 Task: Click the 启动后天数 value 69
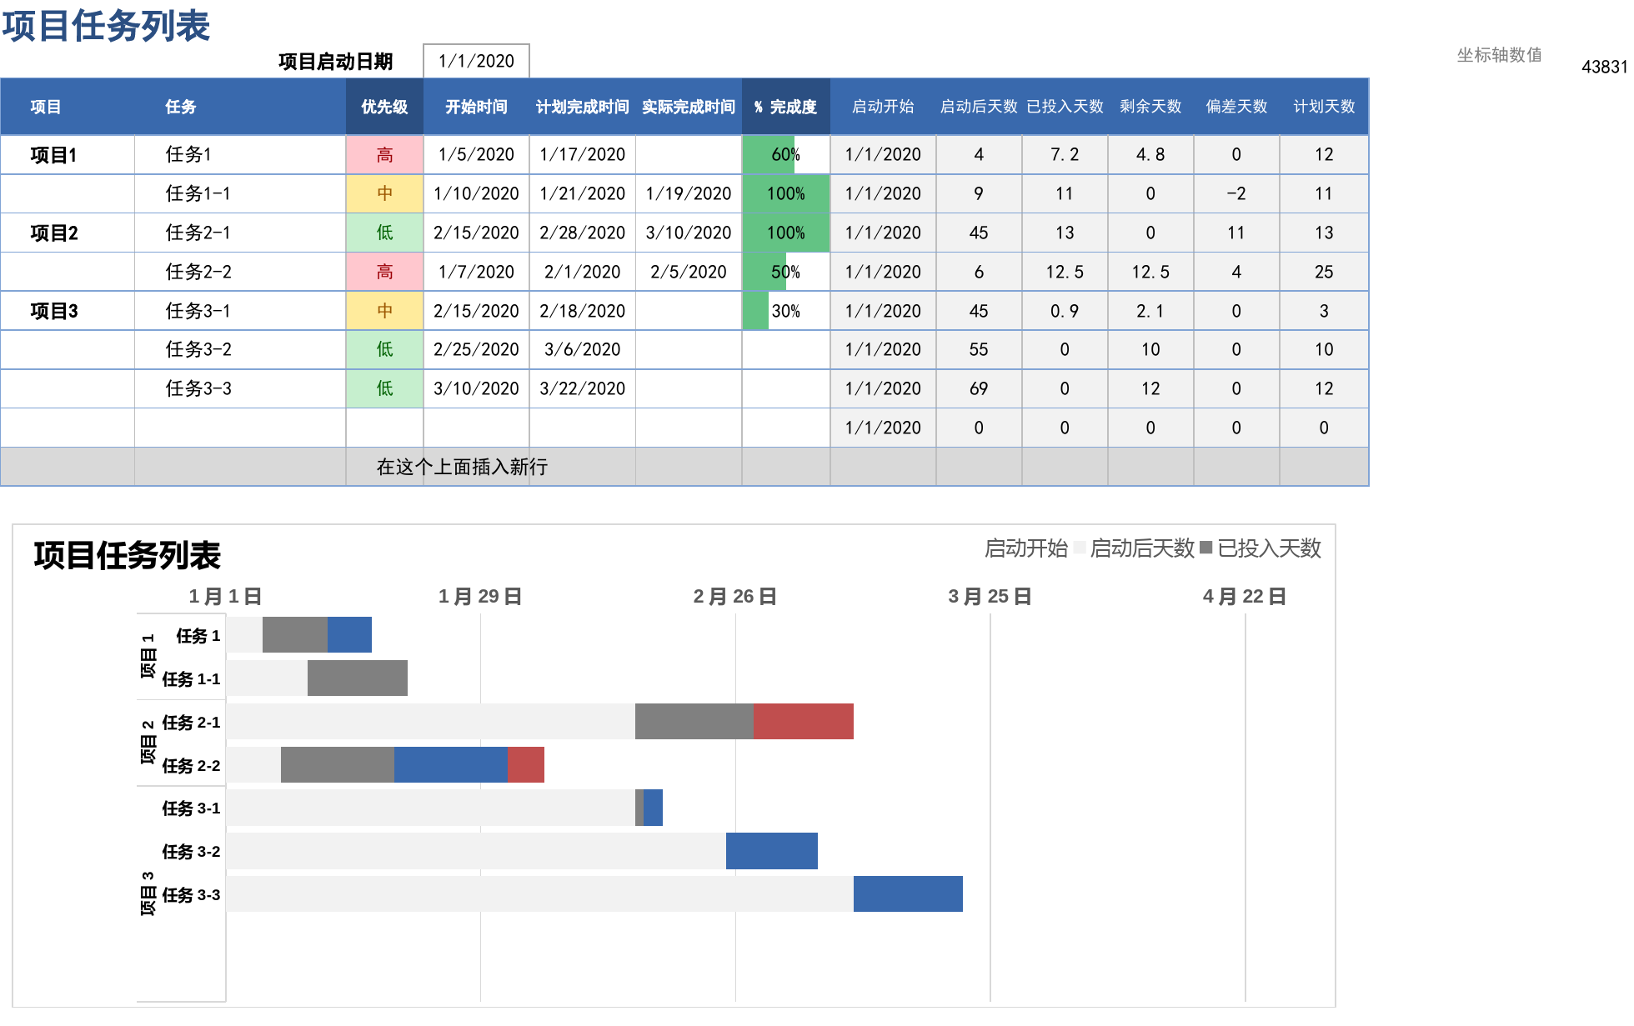(x=979, y=388)
